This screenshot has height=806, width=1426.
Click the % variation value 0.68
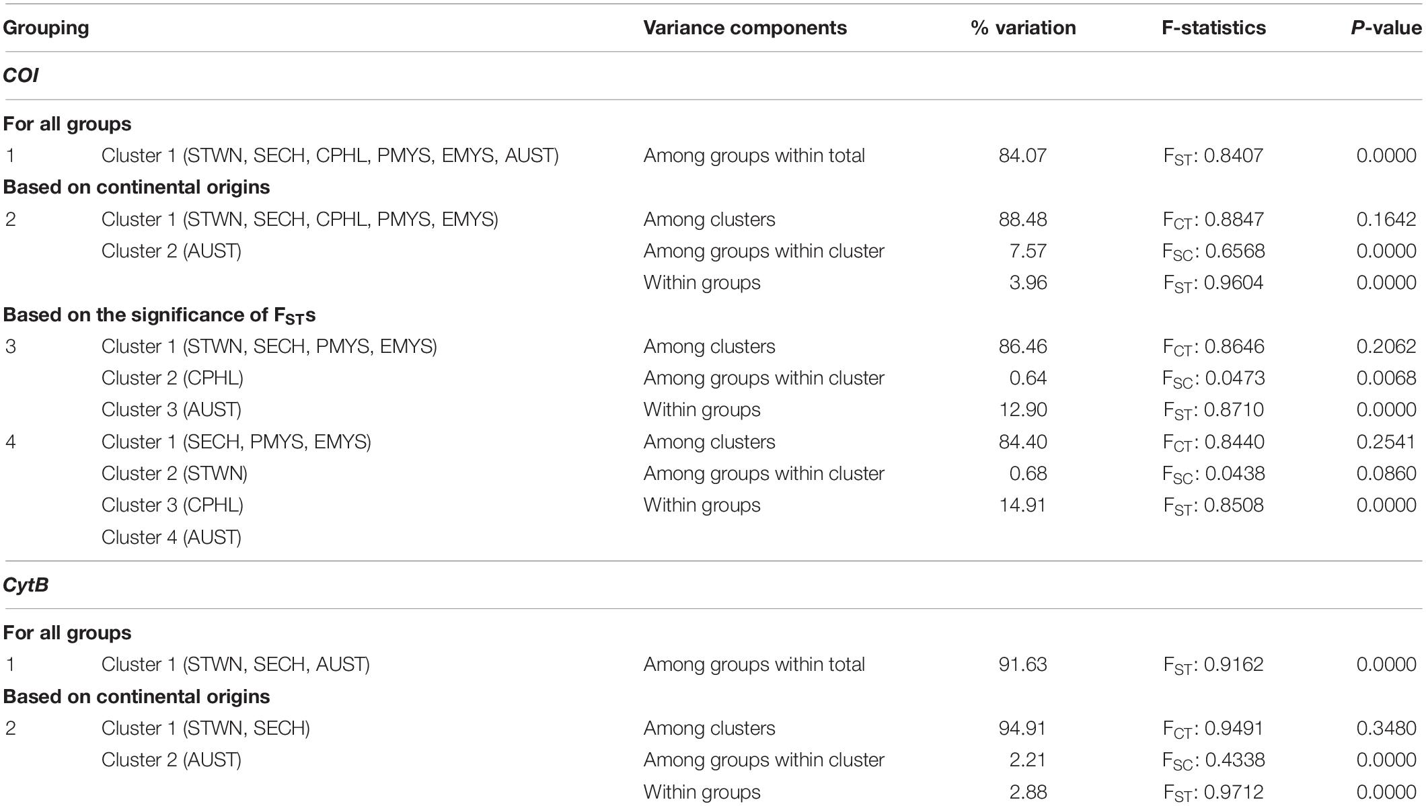tap(1028, 474)
